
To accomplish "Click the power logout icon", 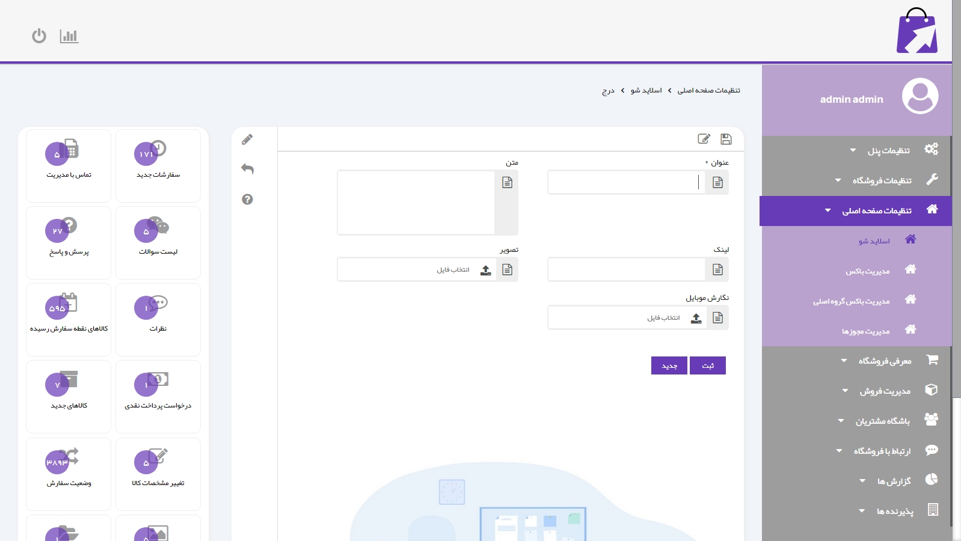I will point(39,36).
